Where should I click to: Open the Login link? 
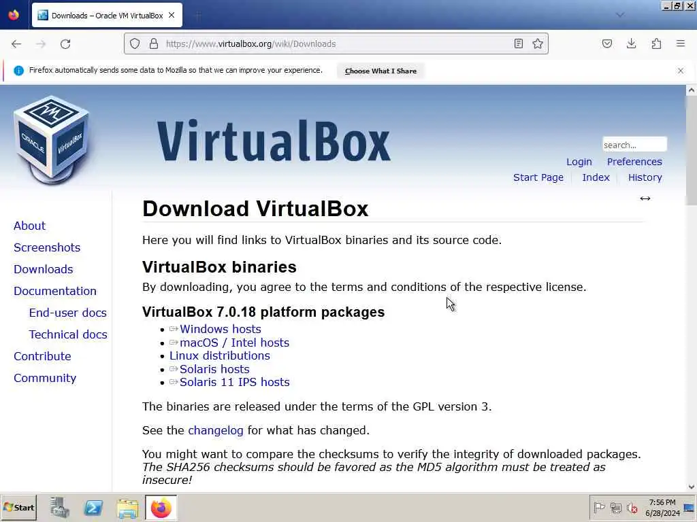tap(579, 162)
